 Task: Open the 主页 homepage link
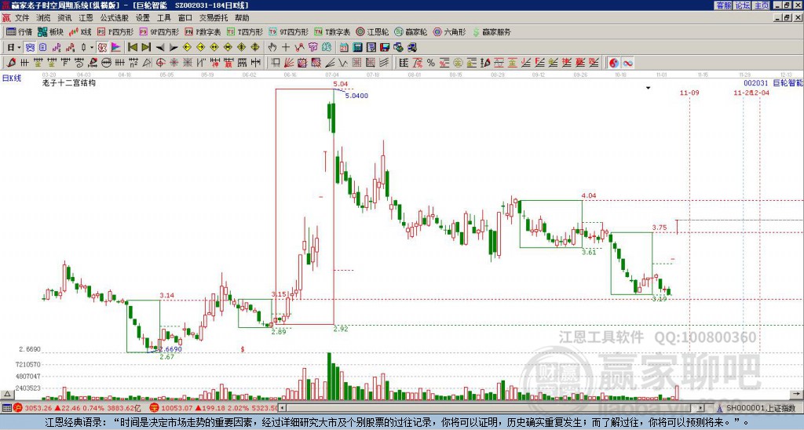coord(762,5)
